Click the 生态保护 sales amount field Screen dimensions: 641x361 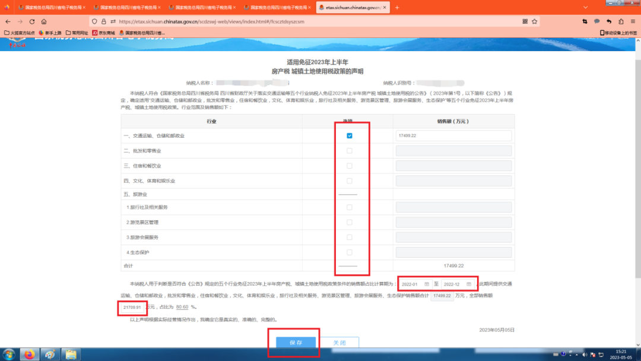(x=453, y=252)
